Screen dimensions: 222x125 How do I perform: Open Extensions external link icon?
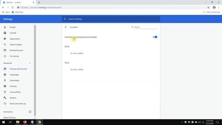click(x=30, y=112)
